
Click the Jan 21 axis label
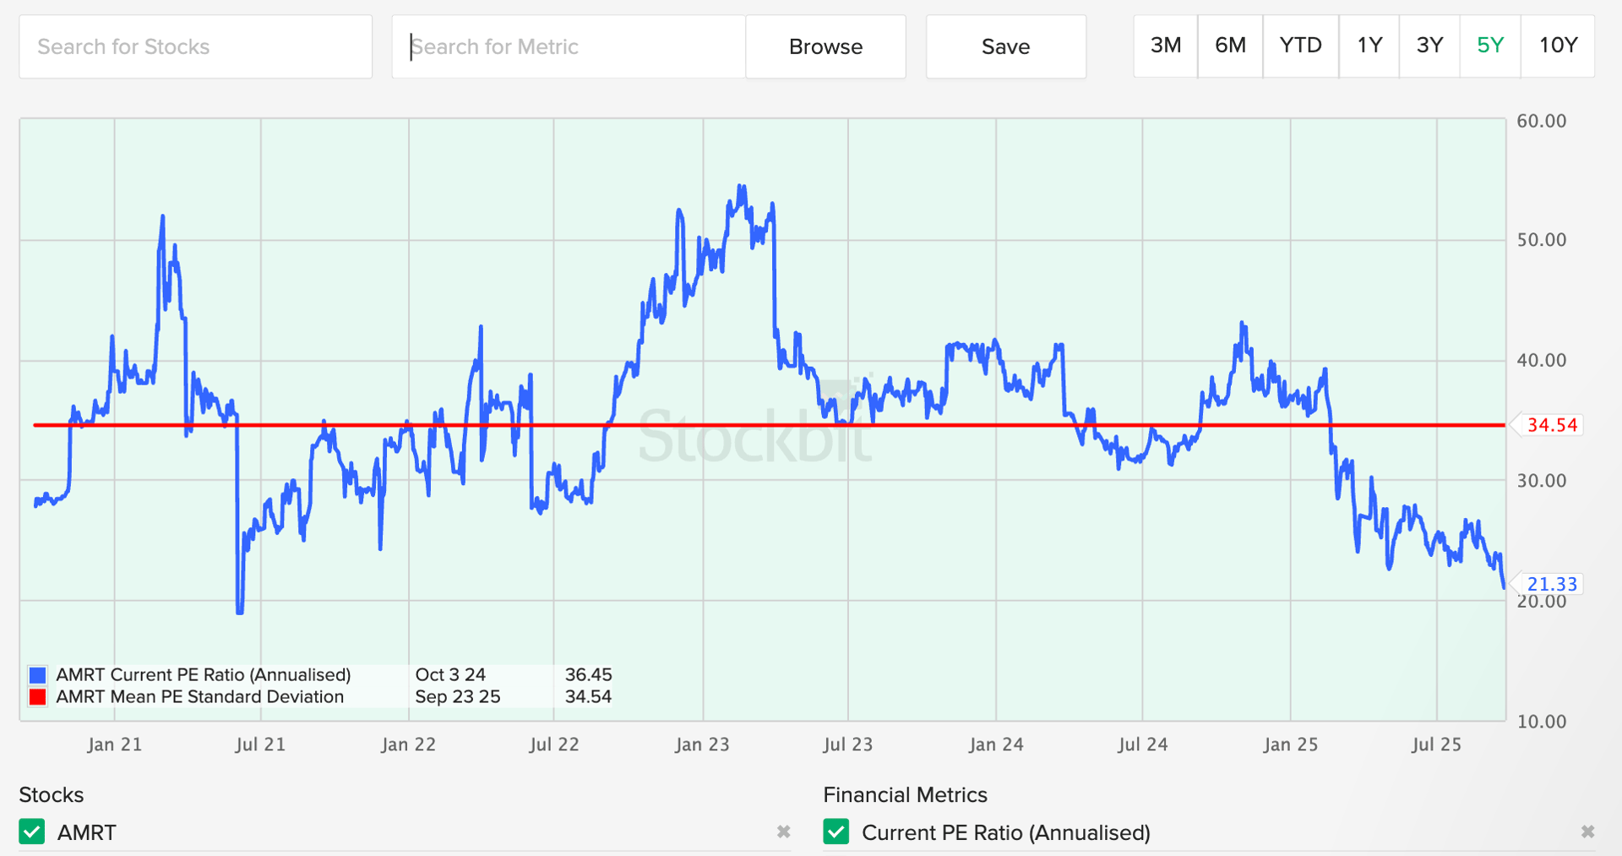click(115, 744)
